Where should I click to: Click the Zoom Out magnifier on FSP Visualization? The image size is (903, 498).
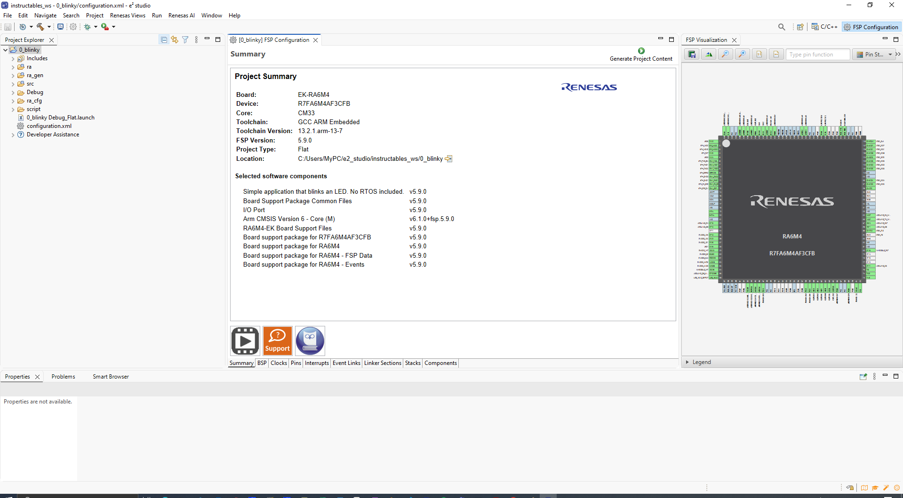coord(726,54)
